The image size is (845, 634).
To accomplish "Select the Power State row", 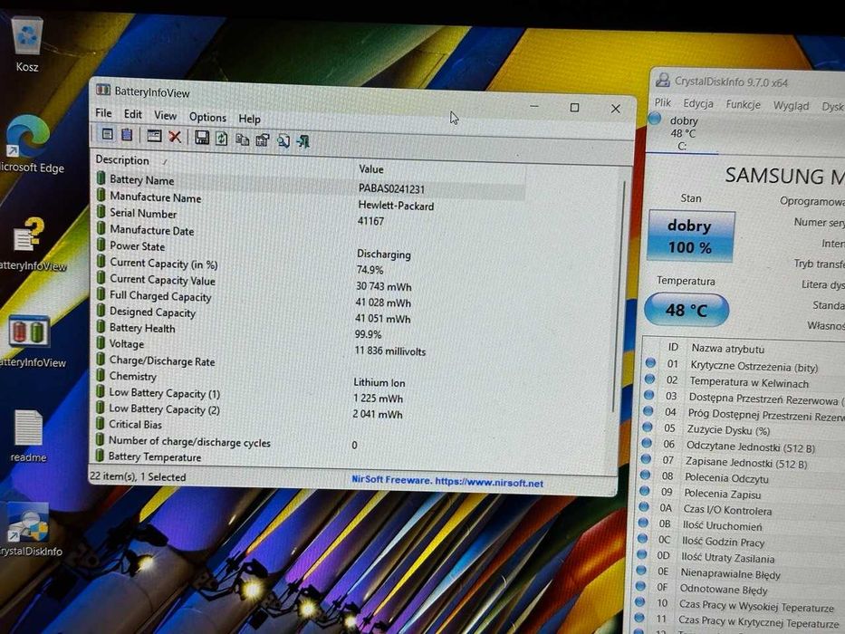I will click(x=310, y=249).
